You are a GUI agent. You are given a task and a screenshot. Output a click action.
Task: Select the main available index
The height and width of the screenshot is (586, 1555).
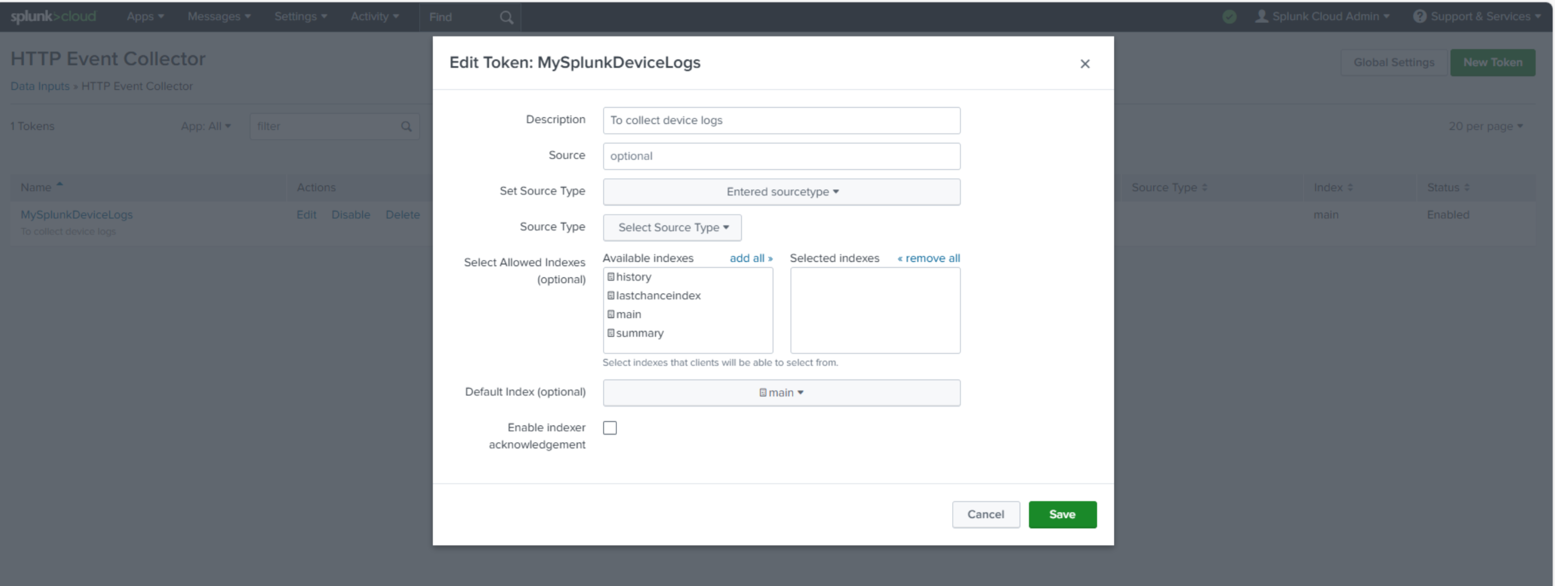point(624,315)
